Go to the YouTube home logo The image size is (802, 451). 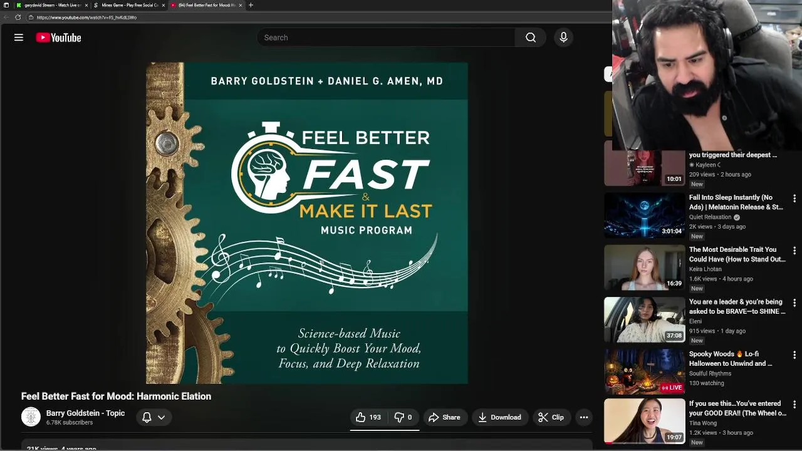(x=58, y=38)
